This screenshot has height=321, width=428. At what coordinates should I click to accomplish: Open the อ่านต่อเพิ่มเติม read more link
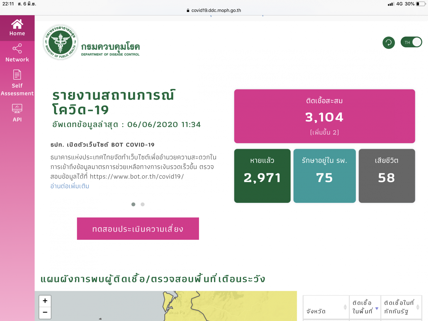click(70, 186)
